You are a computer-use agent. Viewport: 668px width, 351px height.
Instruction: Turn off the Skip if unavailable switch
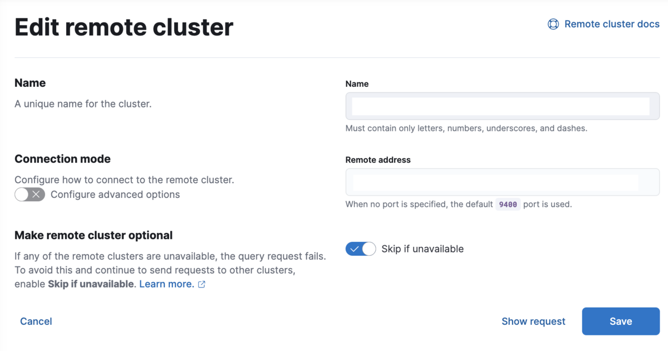(361, 249)
